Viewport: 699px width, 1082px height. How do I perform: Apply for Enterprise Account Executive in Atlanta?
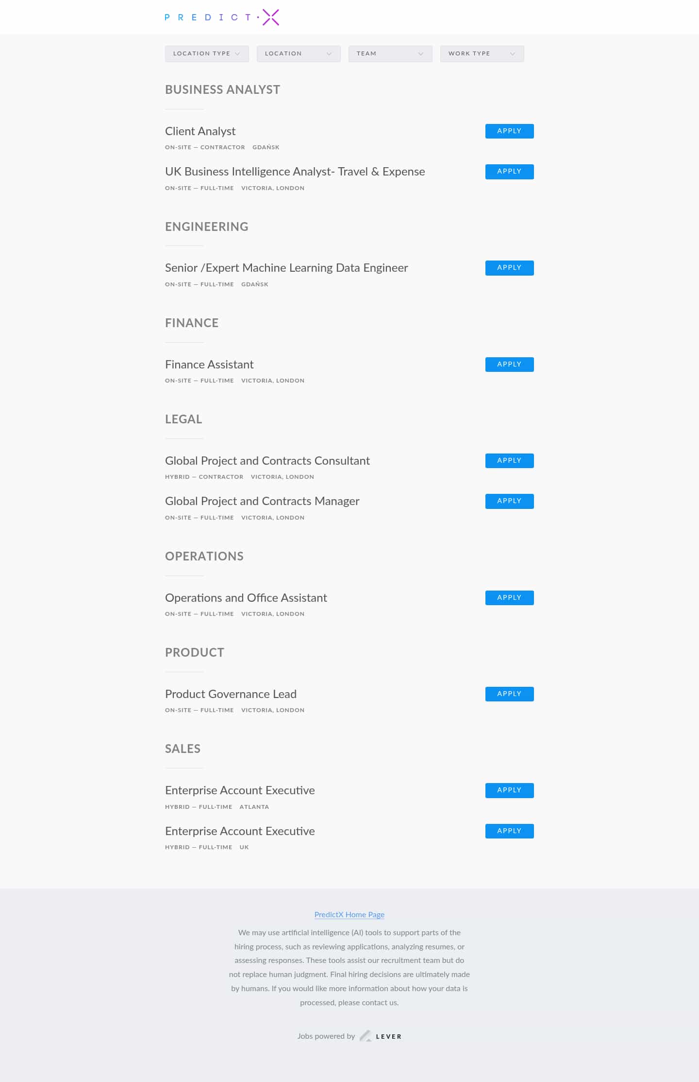pyautogui.click(x=509, y=790)
